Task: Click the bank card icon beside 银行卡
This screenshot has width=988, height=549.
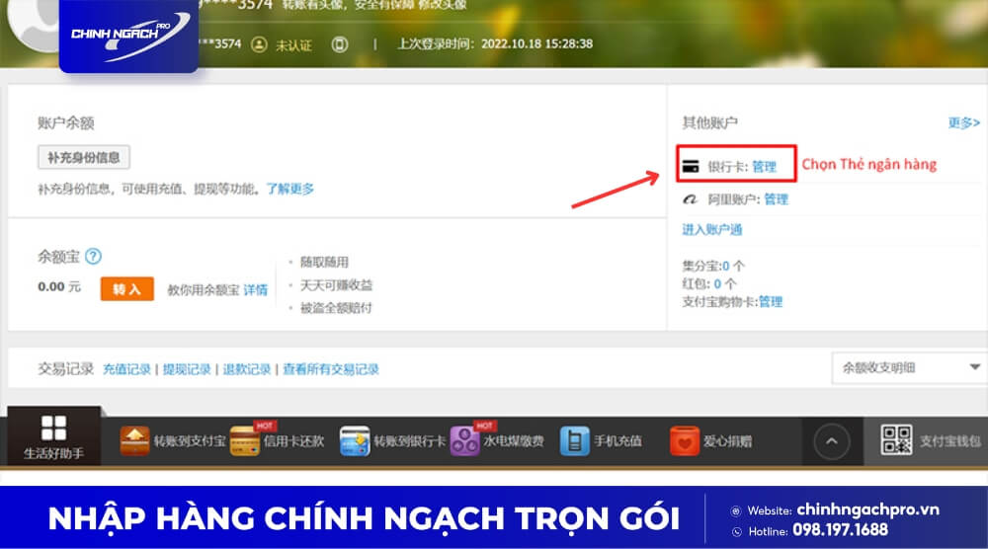Action: [691, 167]
